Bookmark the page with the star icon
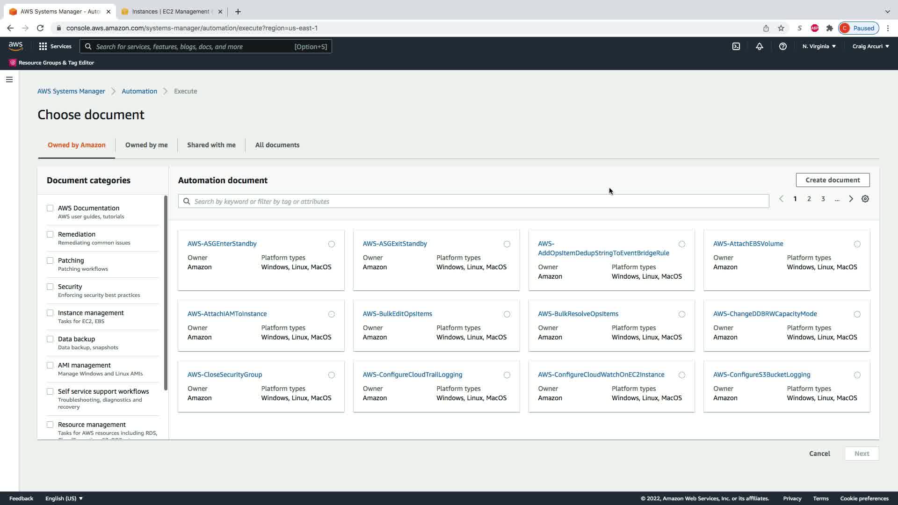 pyautogui.click(x=781, y=28)
